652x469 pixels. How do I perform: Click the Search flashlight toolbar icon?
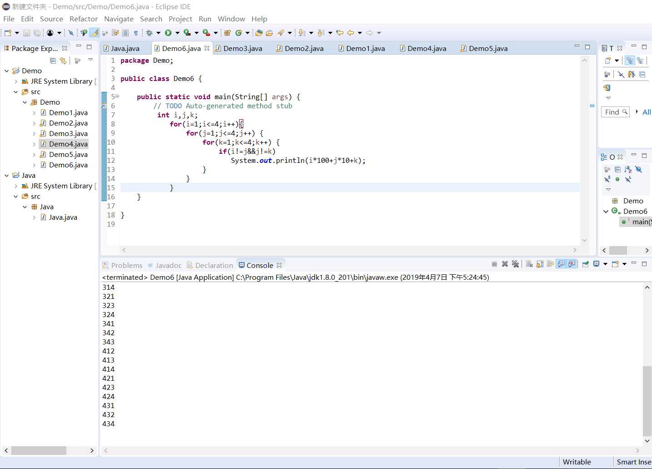tap(281, 33)
